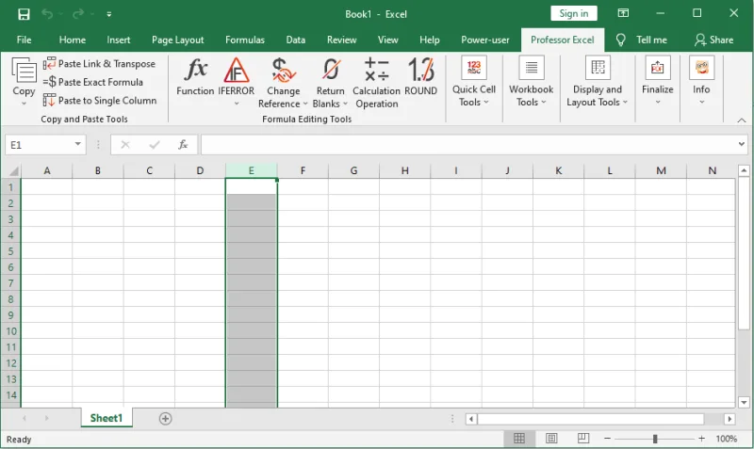Switch to Page Break Preview icon

click(582, 438)
